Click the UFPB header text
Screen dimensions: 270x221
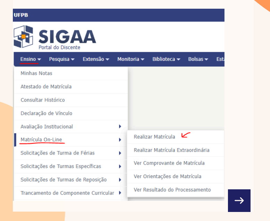coord(21,15)
